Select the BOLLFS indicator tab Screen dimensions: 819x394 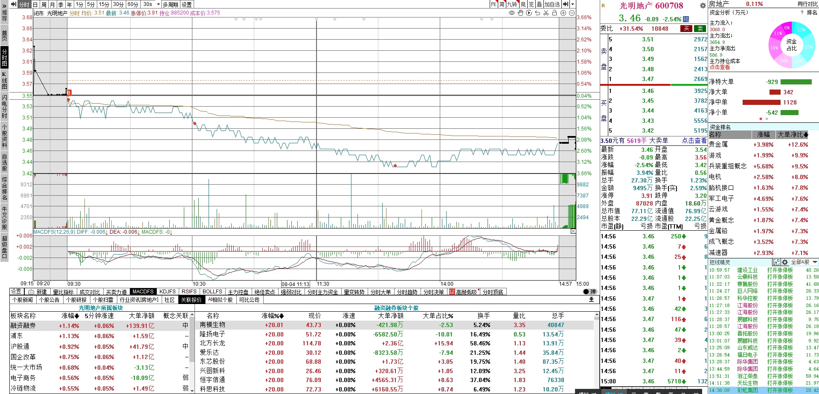click(x=212, y=292)
